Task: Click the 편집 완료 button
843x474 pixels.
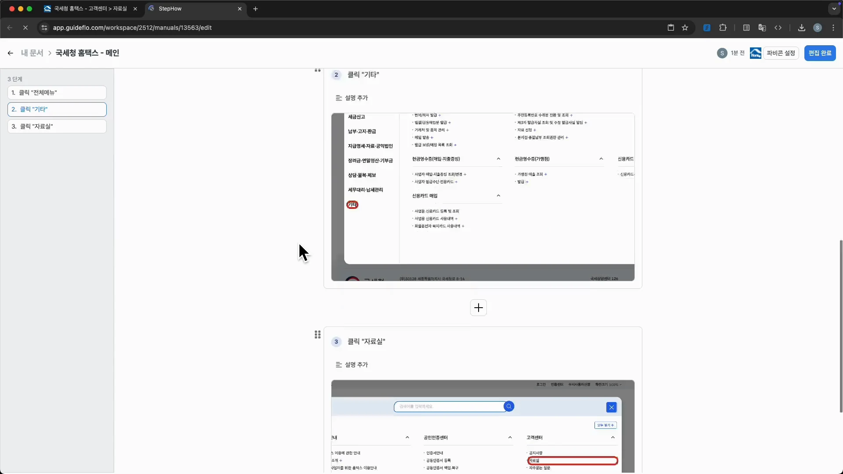Action: 820,53
